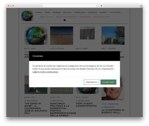Open article Vieni avanti, competetente!
149x126 pixels.
click(x=86, y=105)
